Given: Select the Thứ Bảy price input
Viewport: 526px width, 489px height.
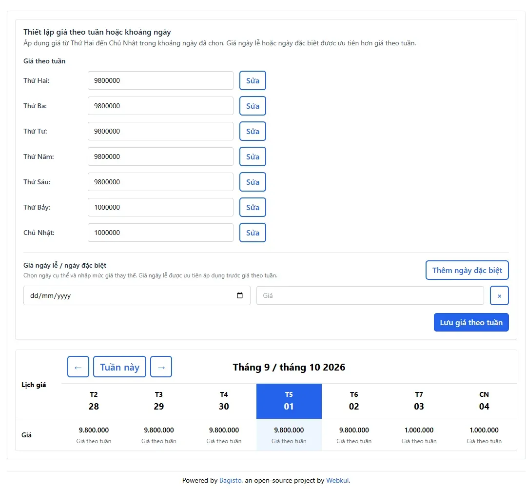Looking at the screenshot, I should [160, 207].
